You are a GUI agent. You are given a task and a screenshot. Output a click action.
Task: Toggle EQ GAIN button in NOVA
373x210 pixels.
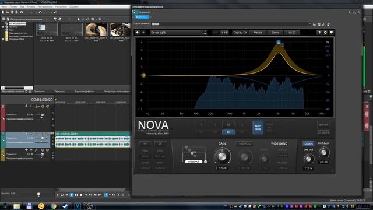(x=308, y=144)
